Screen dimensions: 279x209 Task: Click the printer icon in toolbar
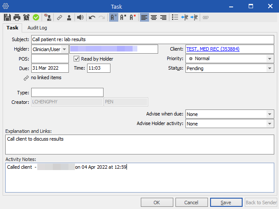[17, 17]
